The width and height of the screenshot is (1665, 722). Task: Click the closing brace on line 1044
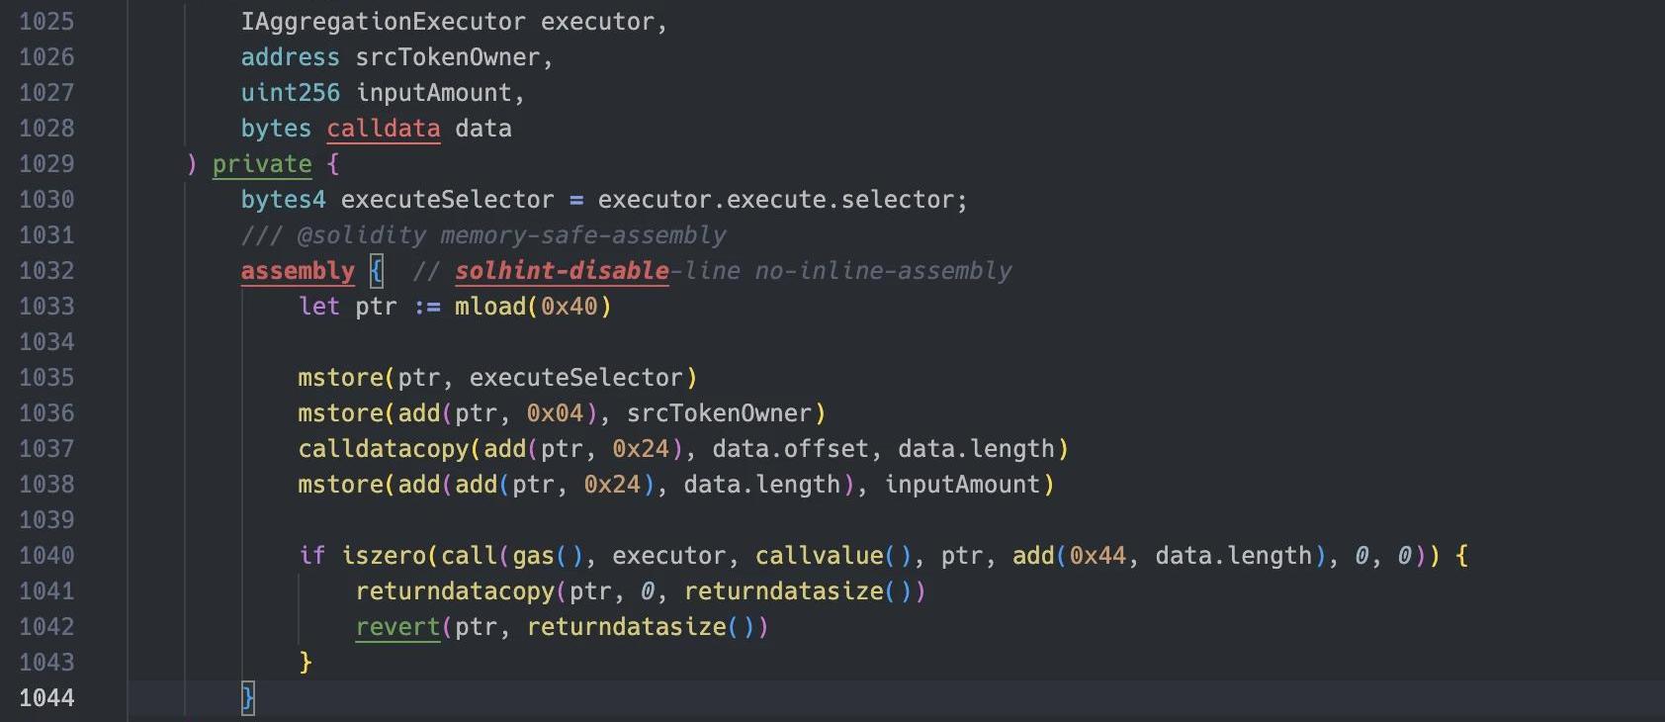click(248, 698)
